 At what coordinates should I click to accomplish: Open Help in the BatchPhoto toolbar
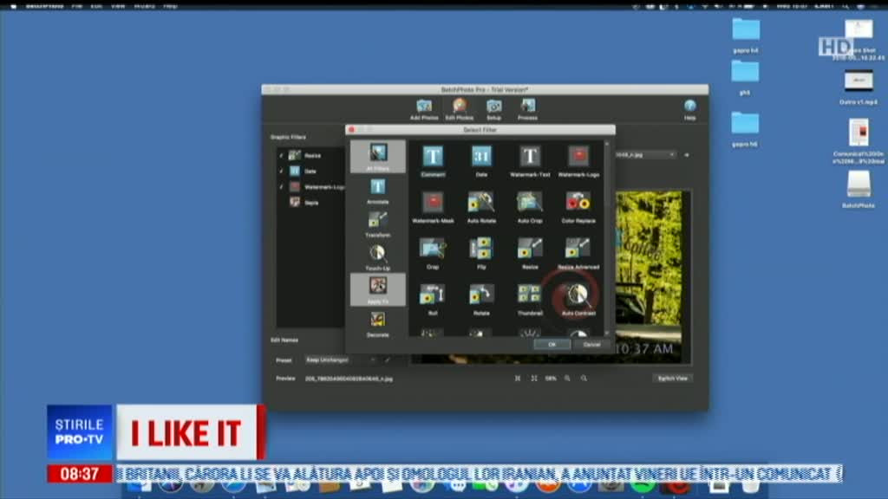(x=689, y=107)
